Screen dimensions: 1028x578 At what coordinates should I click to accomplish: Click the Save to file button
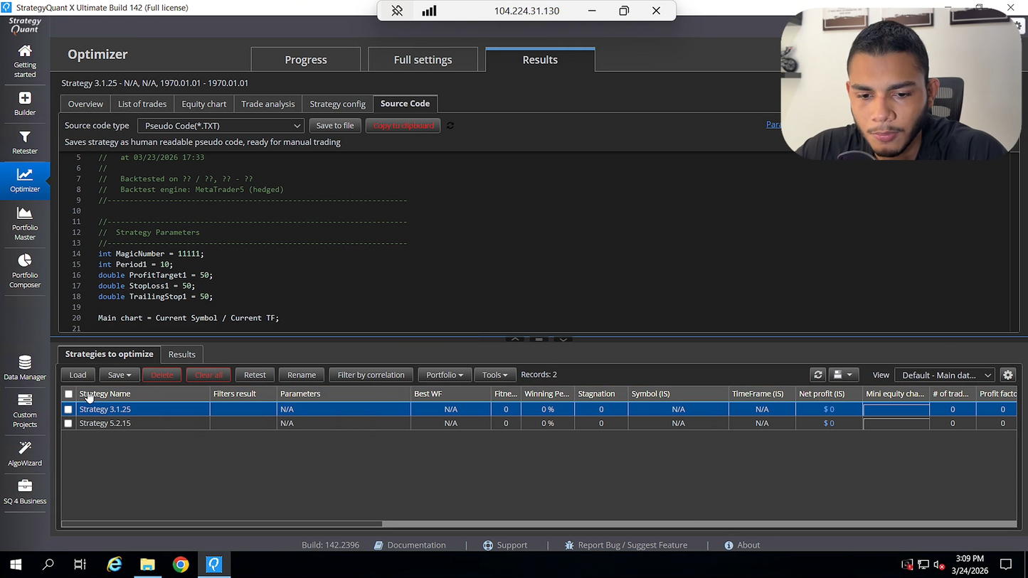[334, 126]
